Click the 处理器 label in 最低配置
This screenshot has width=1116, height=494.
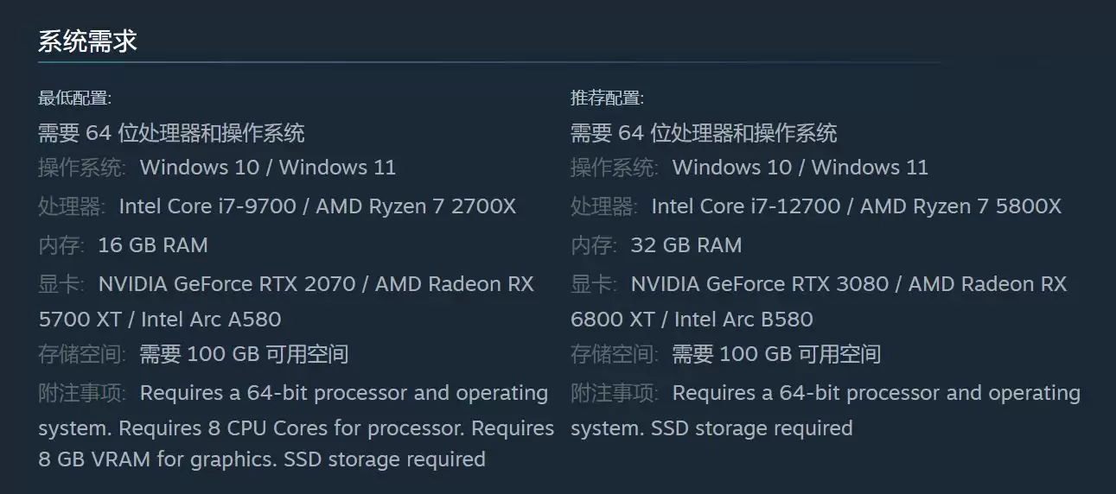click(72, 206)
